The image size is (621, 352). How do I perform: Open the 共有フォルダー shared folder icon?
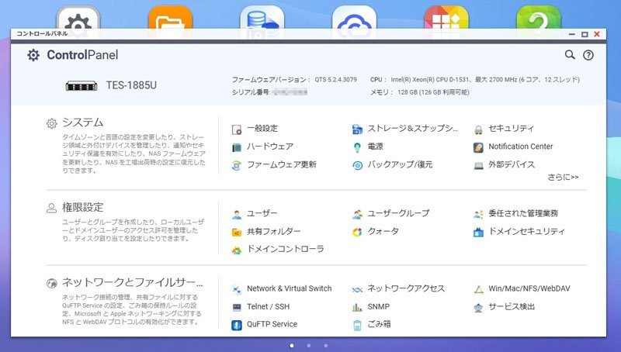pos(237,232)
